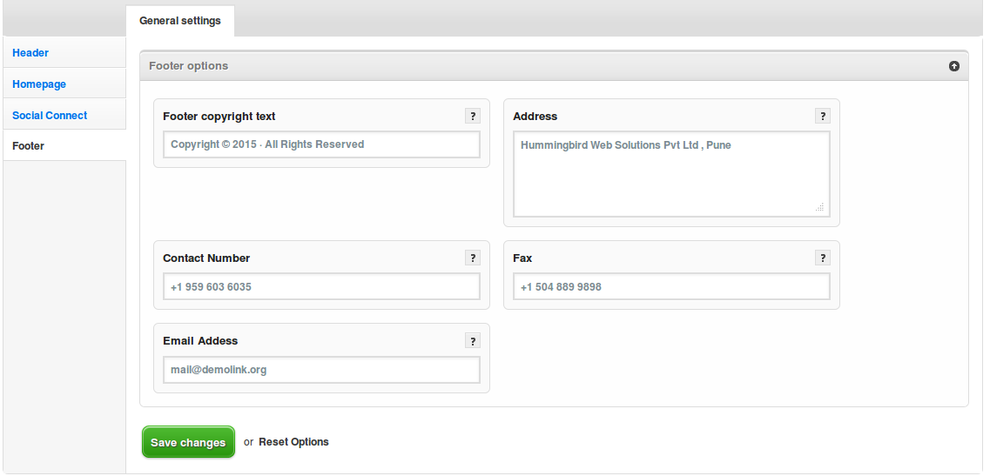Viewport: 990px width, 476px height.
Task: Grab the Address textarea resize handle
Action: point(819,207)
